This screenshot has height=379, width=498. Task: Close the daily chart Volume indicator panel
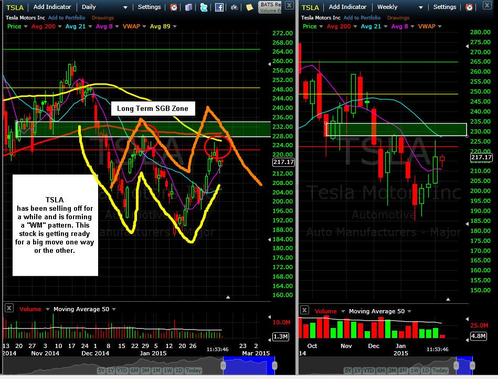tap(9, 308)
